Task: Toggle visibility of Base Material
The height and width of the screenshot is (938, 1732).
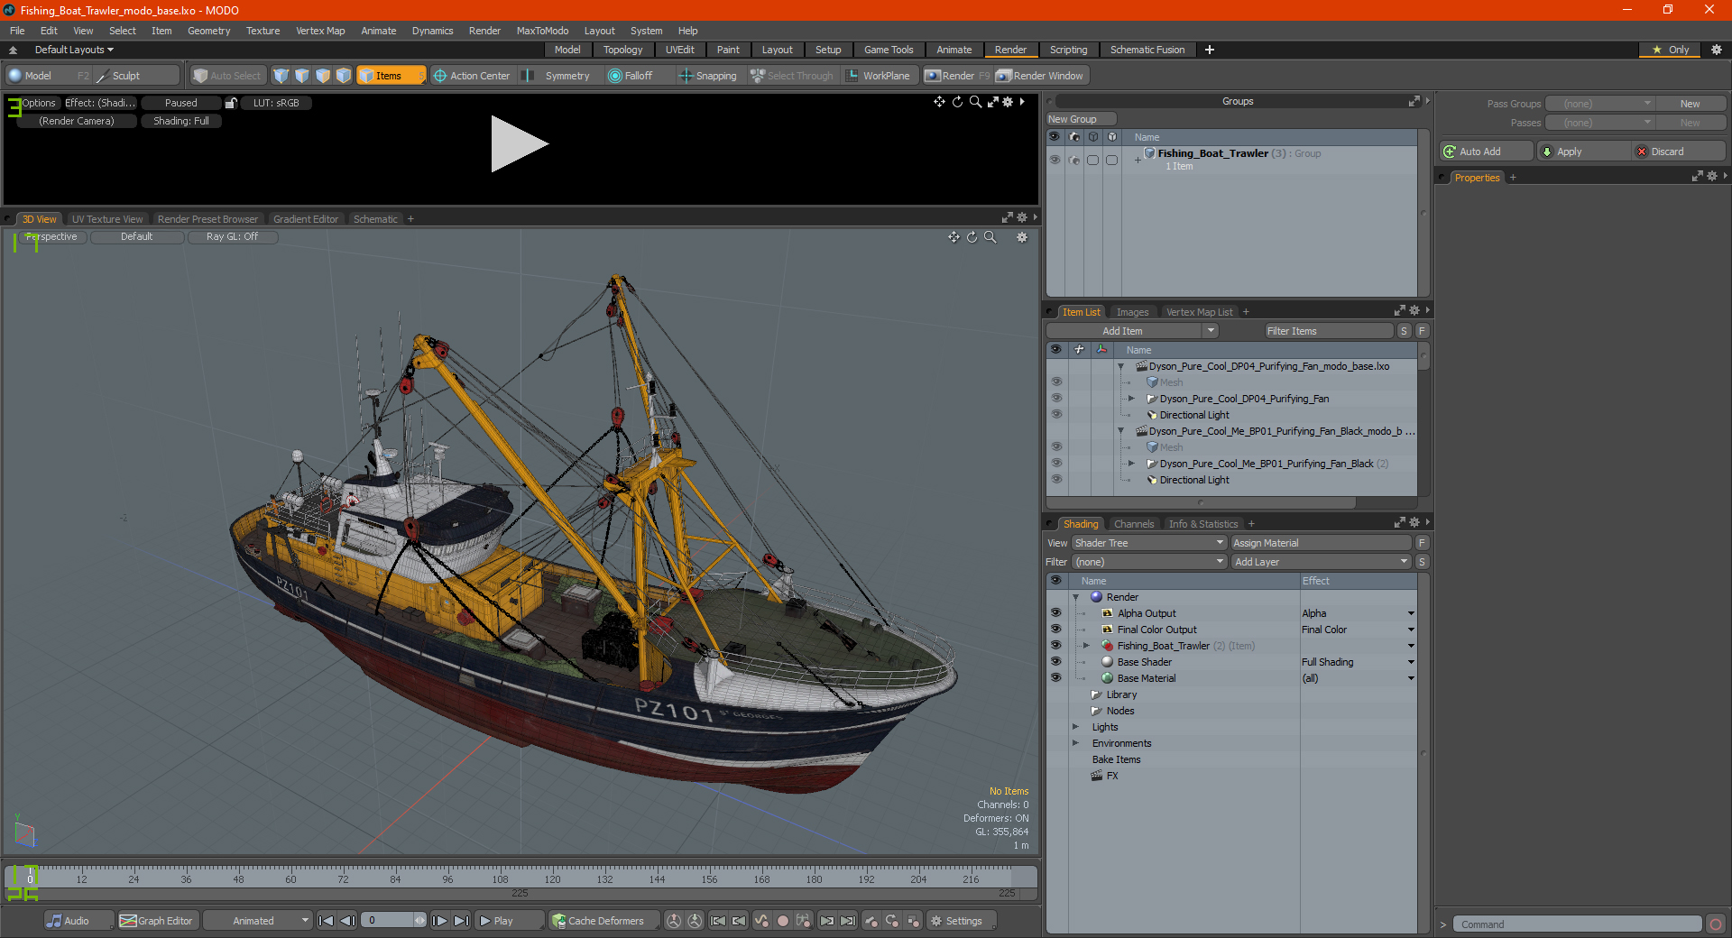Action: click(x=1055, y=678)
